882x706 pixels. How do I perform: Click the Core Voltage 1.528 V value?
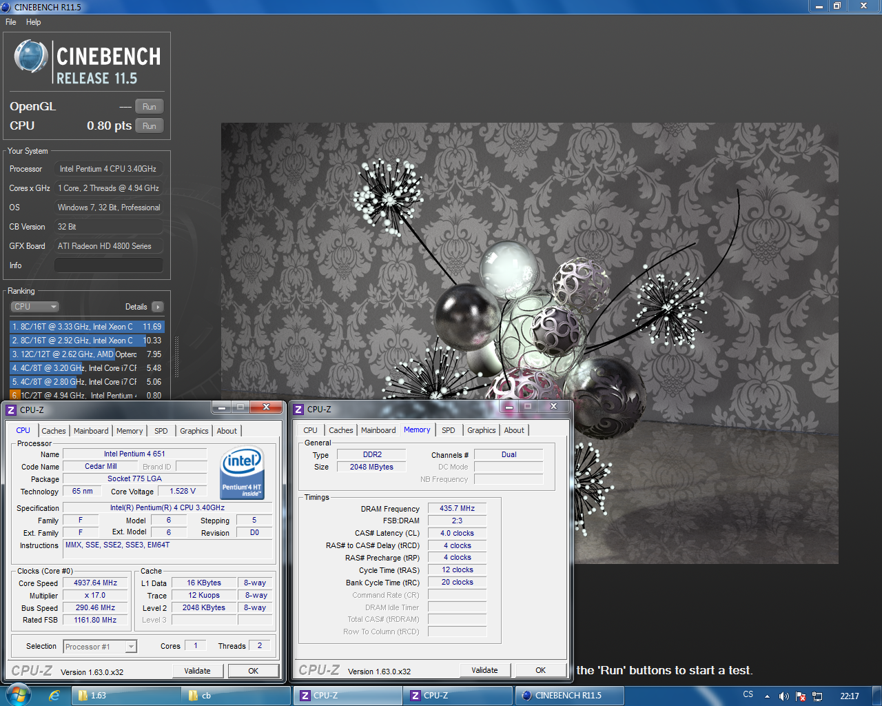click(x=183, y=491)
